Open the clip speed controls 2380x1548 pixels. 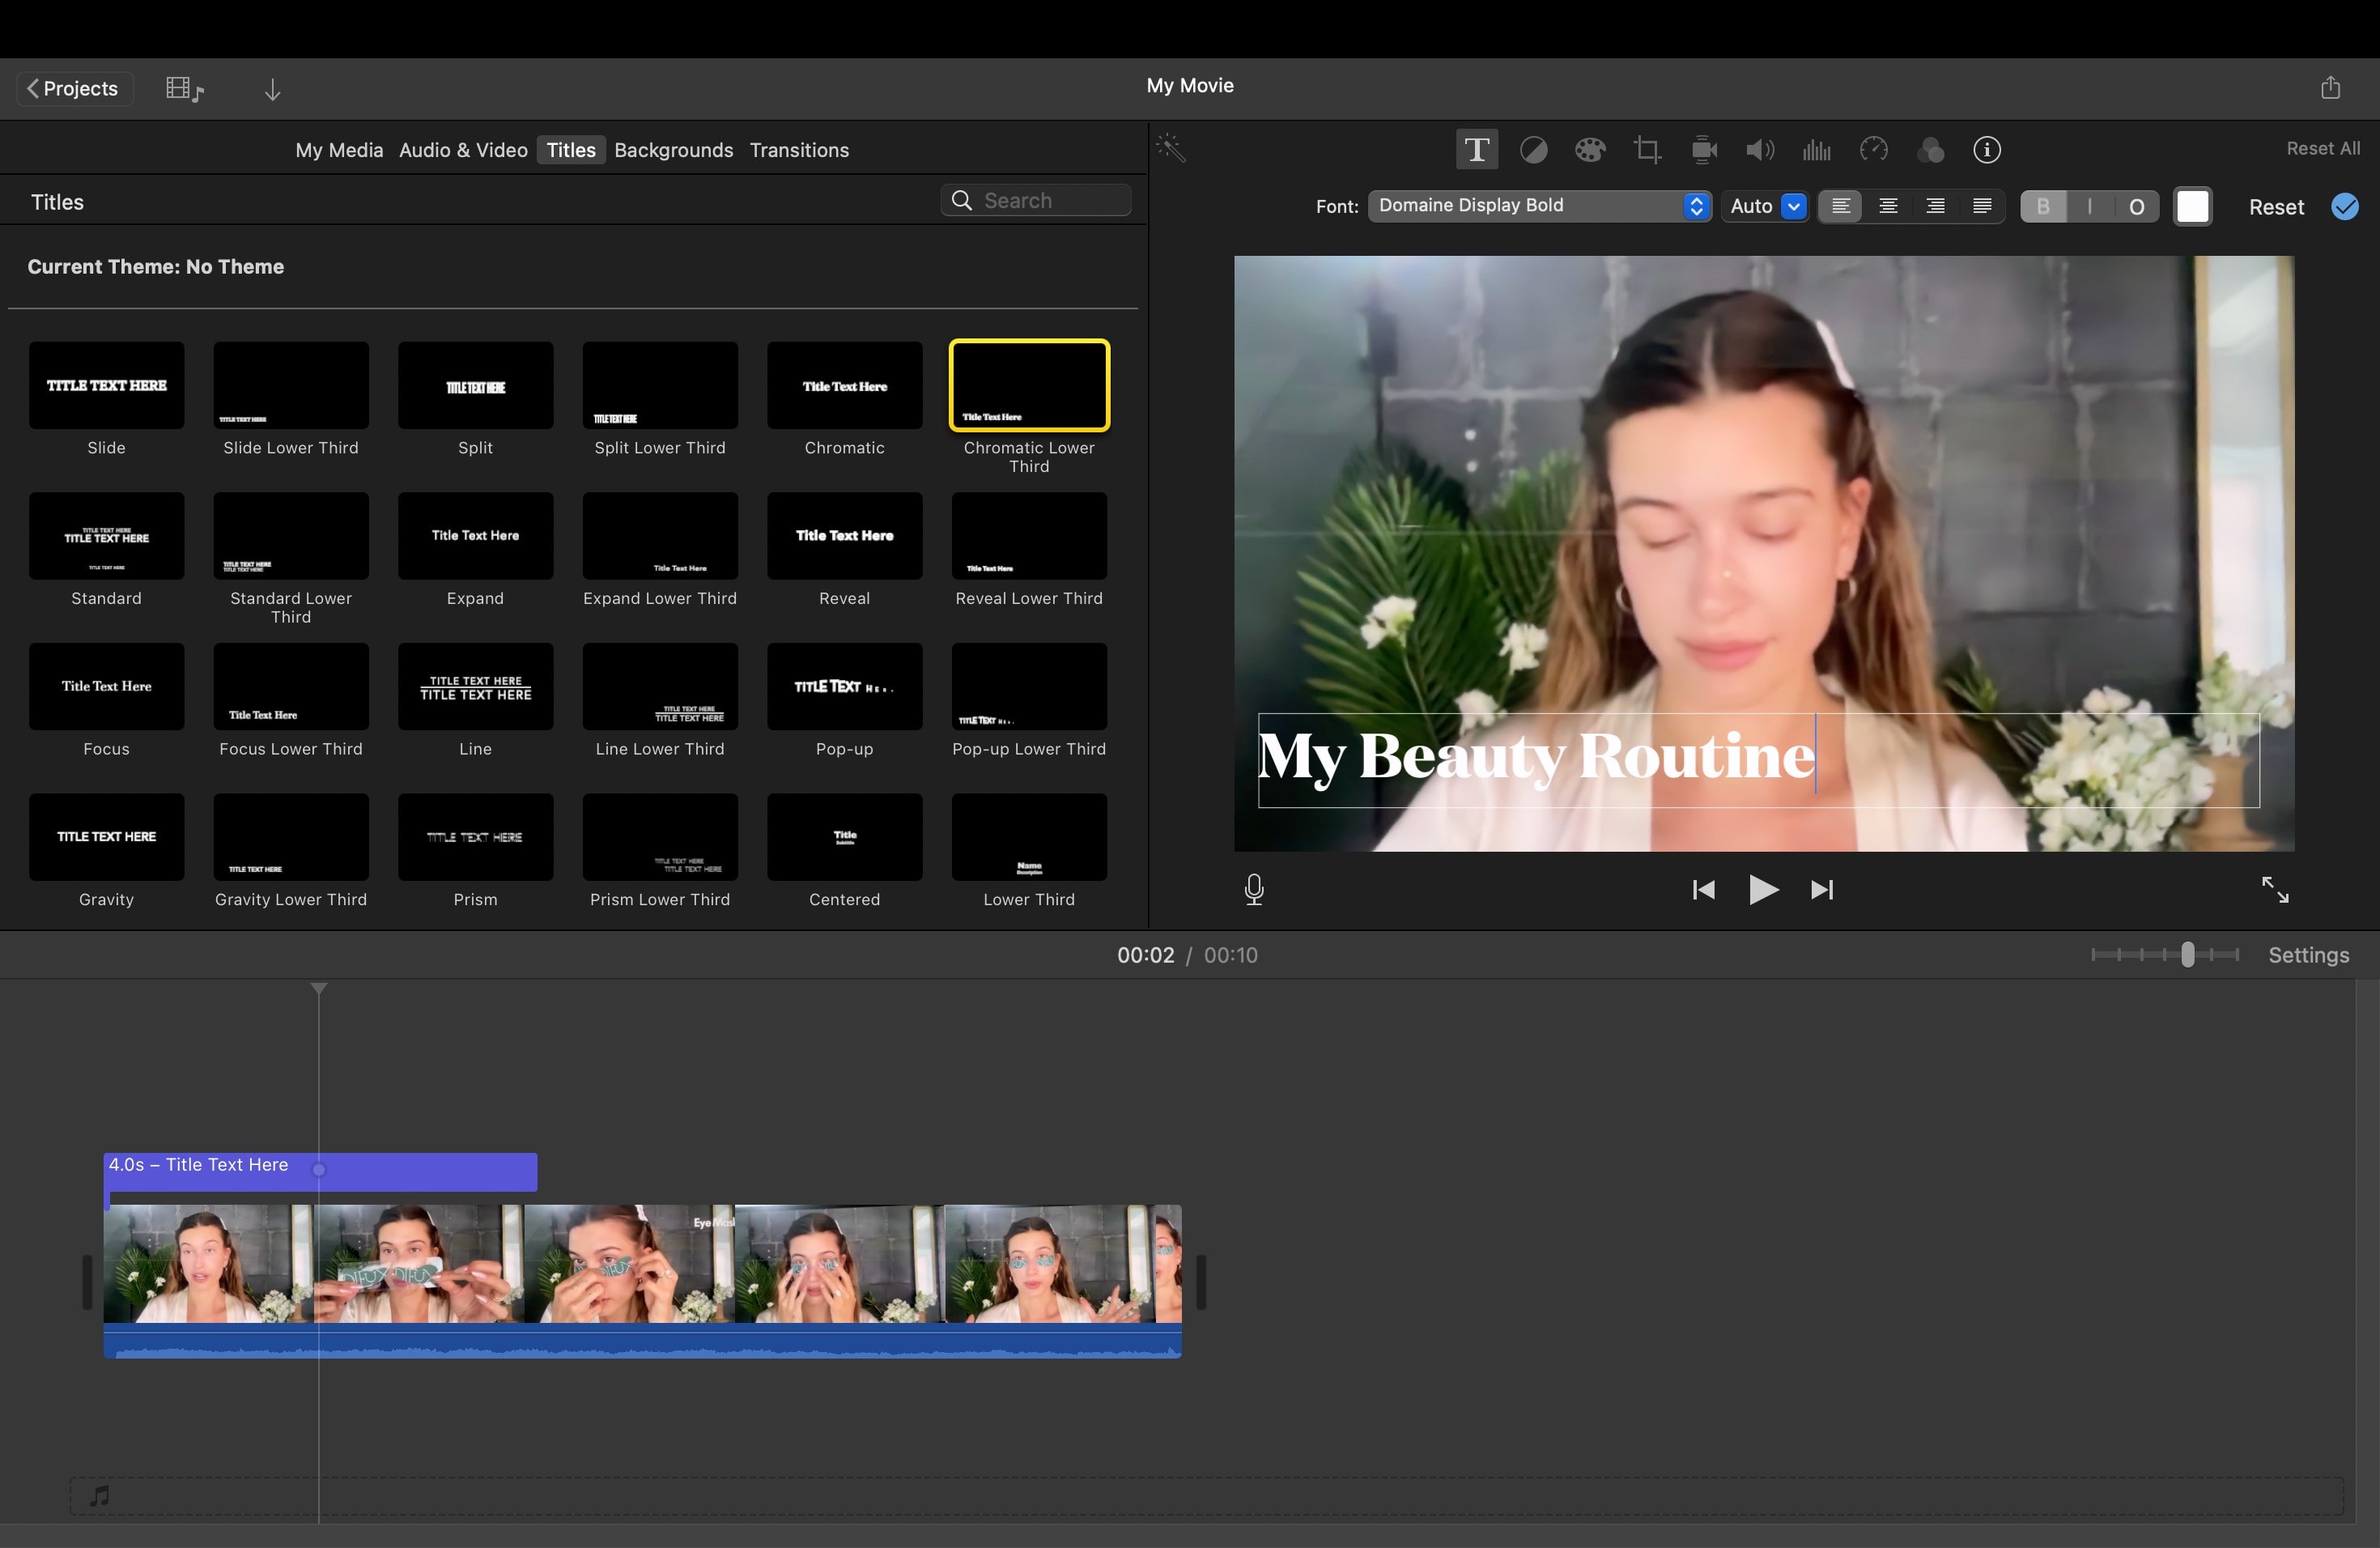[x=1874, y=149]
